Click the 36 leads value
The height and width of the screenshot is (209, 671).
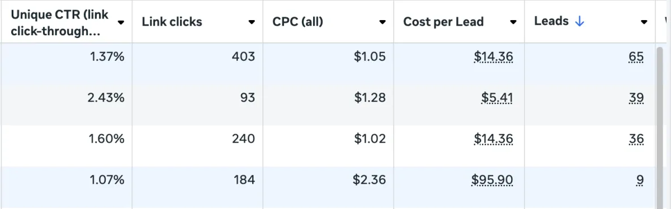point(636,139)
